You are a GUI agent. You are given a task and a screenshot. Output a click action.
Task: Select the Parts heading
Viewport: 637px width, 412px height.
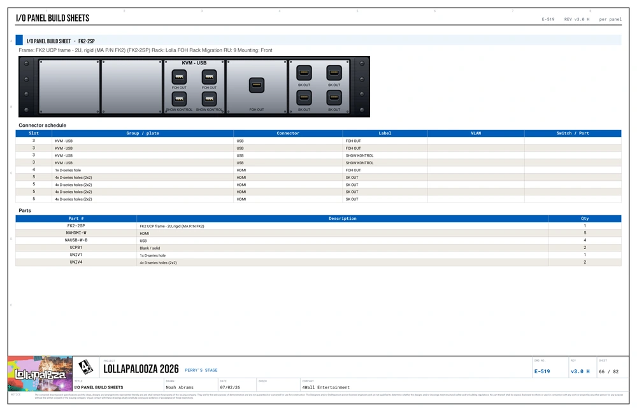click(x=25, y=211)
